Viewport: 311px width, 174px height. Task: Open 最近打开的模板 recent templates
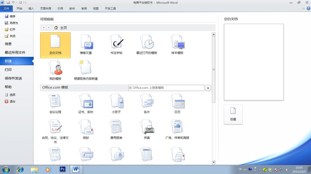(147, 45)
